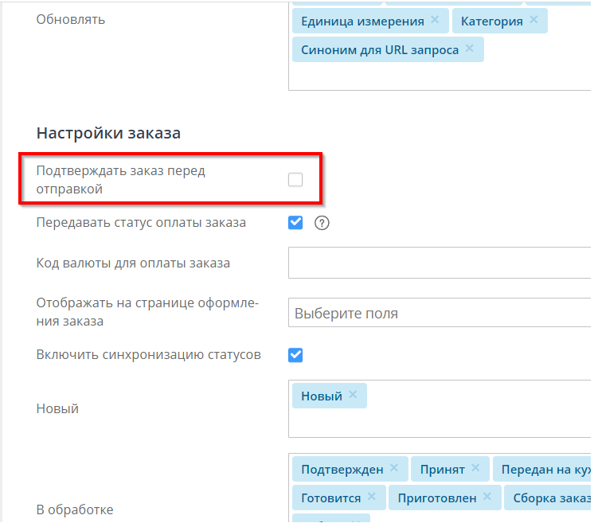
Task: Remove the "Единица измерения" tag
Action: click(434, 20)
